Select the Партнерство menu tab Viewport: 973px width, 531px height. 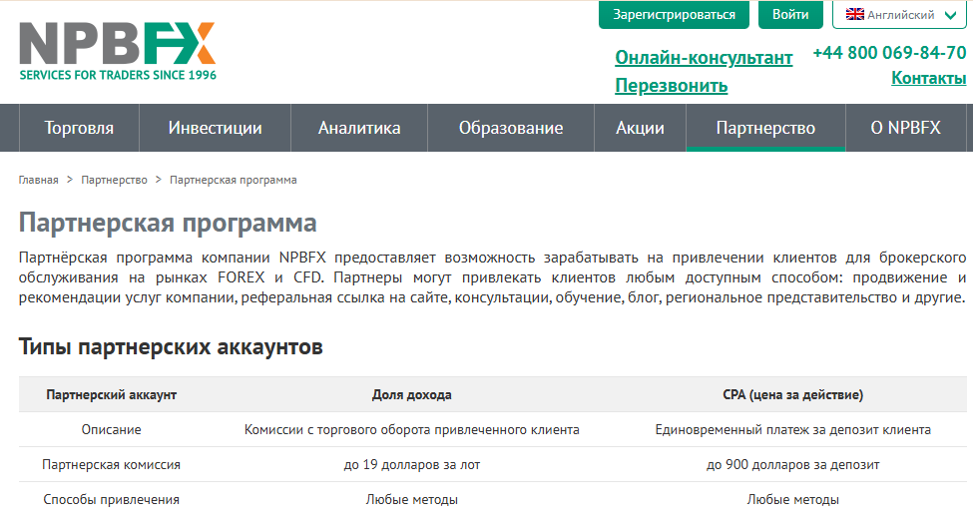pyautogui.click(x=765, y=128)
